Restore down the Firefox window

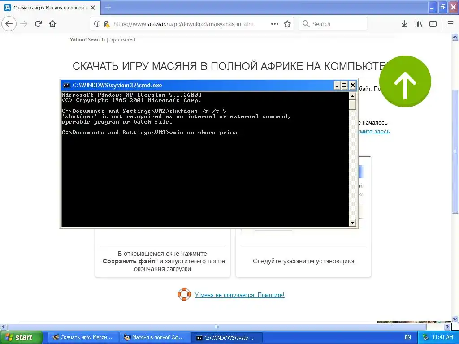click(443, 7)
